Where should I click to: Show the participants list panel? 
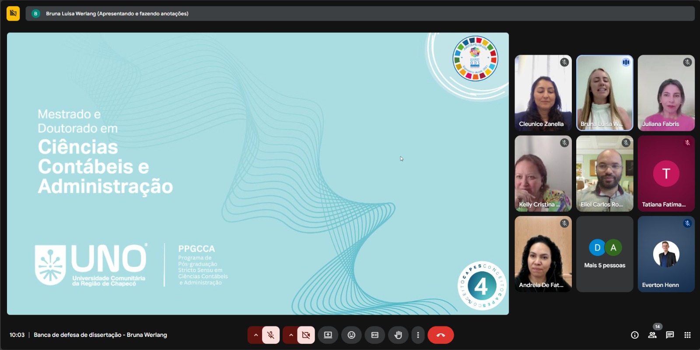tap(652, 335)
